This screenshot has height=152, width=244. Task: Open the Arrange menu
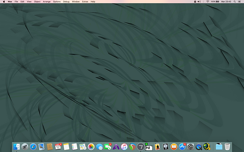click(47, 2)
